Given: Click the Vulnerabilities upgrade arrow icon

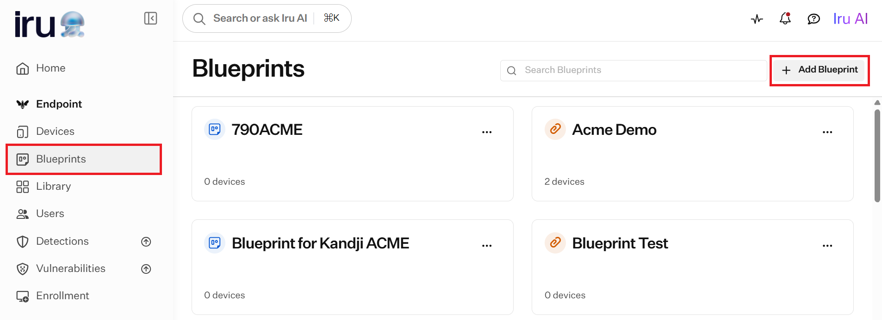Looking at the screenshot, I should click(146, 269).
